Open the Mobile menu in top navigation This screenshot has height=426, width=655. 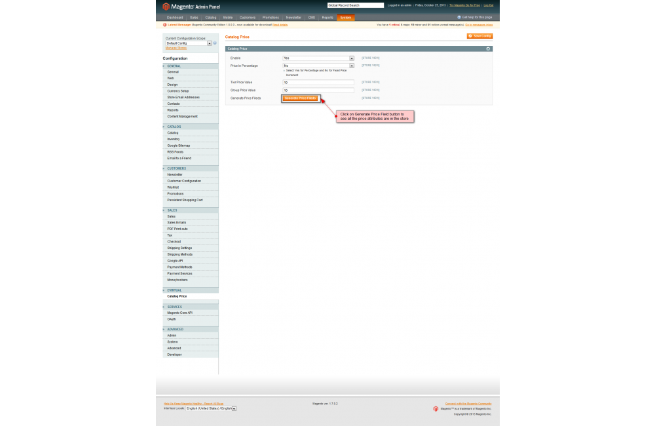pyautogui.click(x=228, y=18)
